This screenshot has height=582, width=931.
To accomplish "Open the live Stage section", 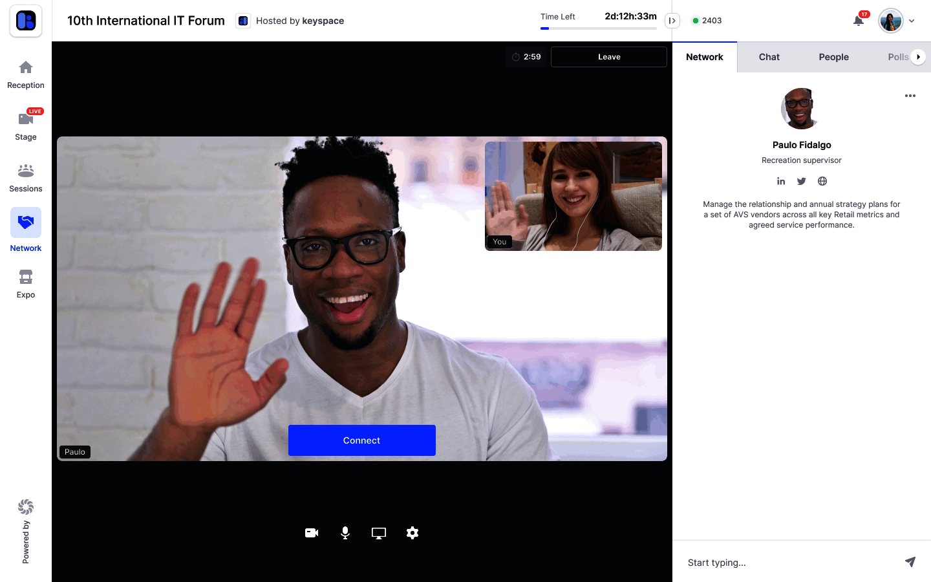I will click(26, 125).
